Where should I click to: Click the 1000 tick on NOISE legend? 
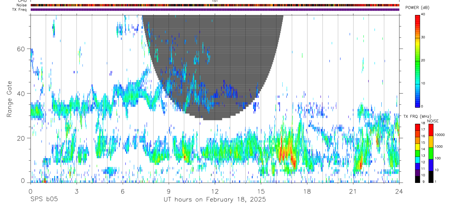pos(439,146)
